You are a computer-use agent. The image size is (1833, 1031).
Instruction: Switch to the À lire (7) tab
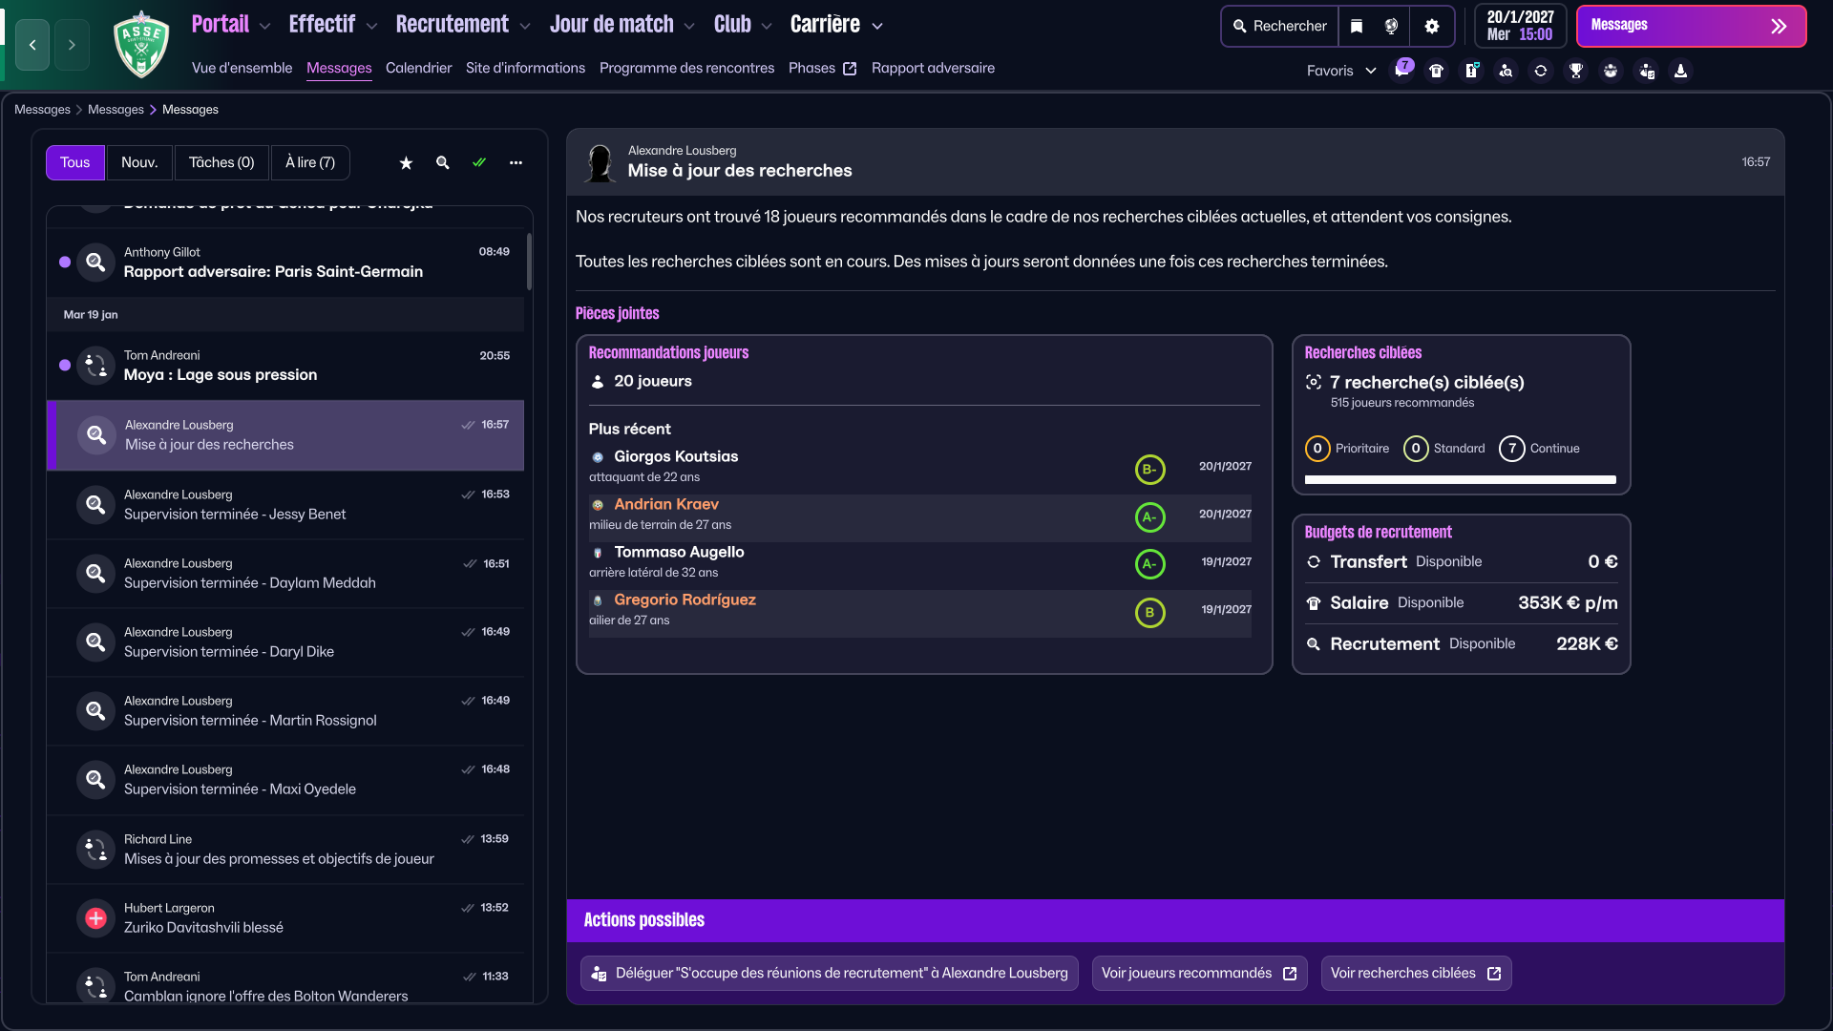[310, 163]
